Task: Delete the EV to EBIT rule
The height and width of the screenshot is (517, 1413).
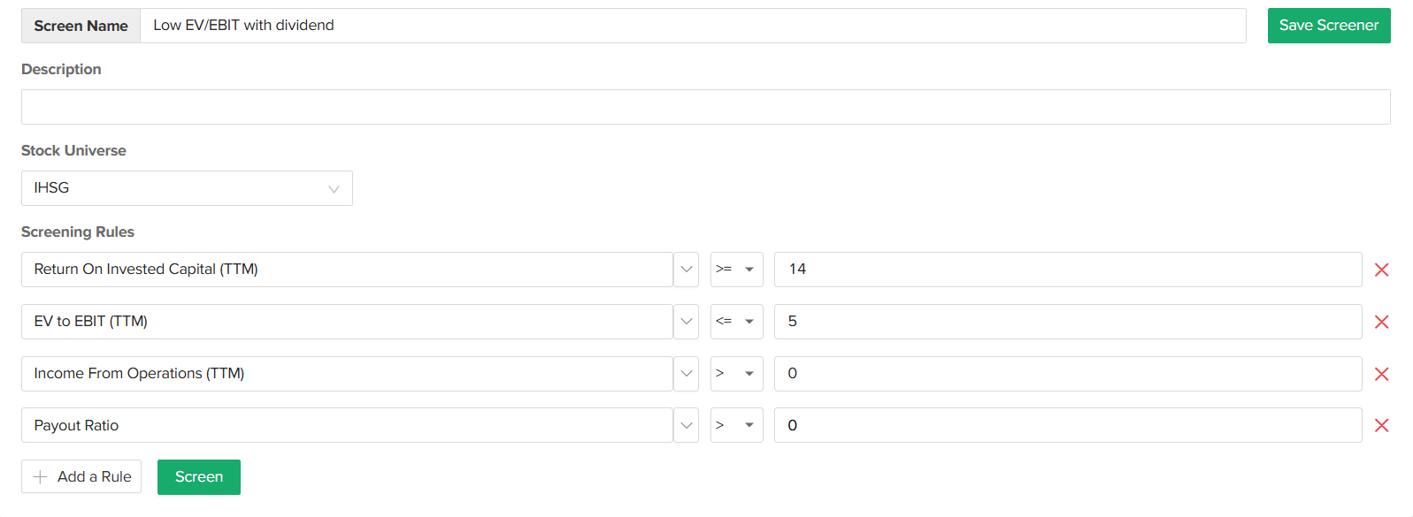Action: [x=1381, y=322]
